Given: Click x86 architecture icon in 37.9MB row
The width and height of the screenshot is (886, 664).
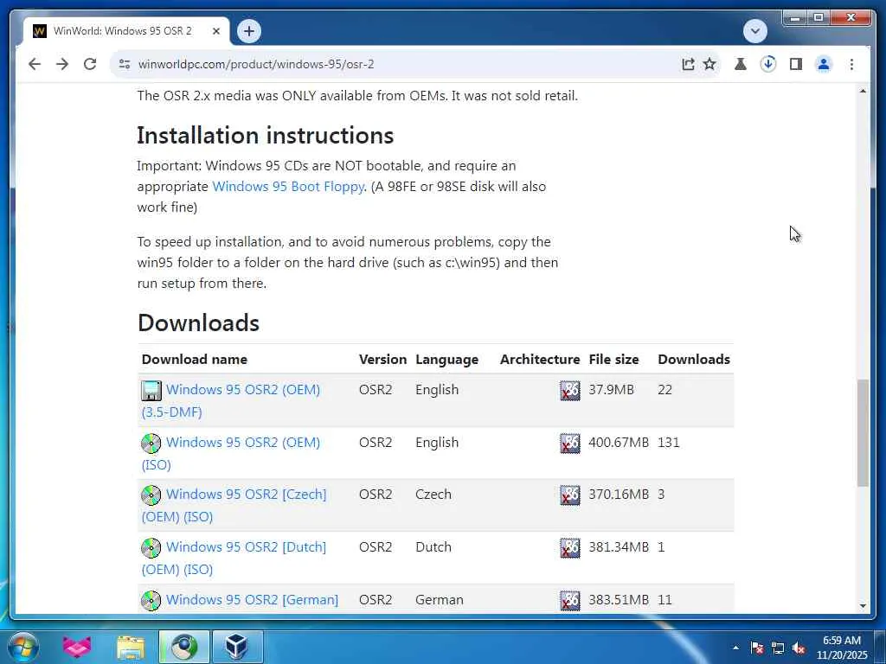Looking at the screenshot, I should click(569, 390).
